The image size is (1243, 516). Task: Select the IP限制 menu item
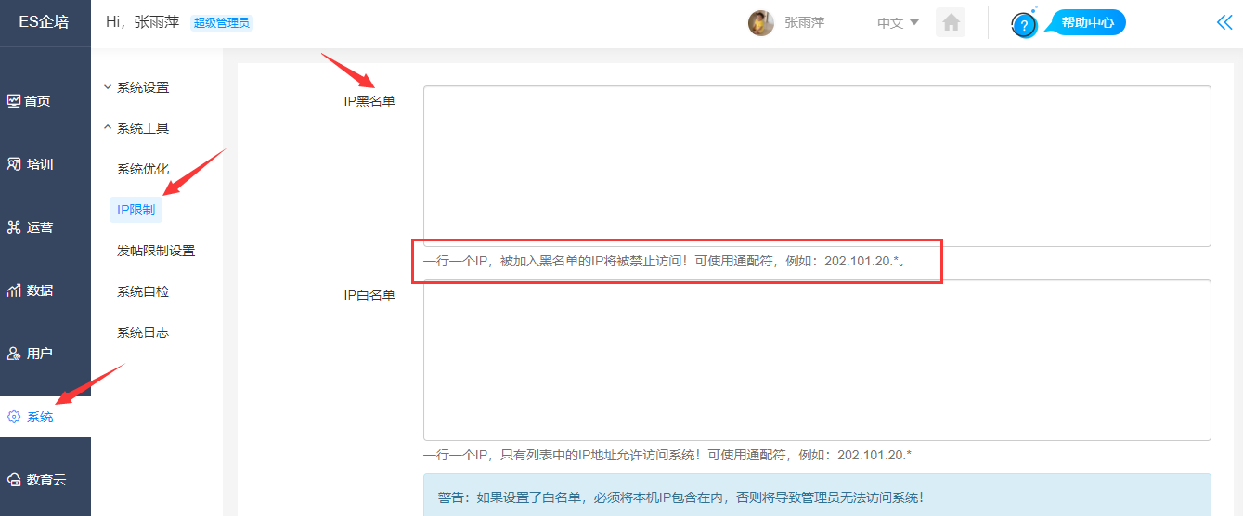(x=136, y=210)
